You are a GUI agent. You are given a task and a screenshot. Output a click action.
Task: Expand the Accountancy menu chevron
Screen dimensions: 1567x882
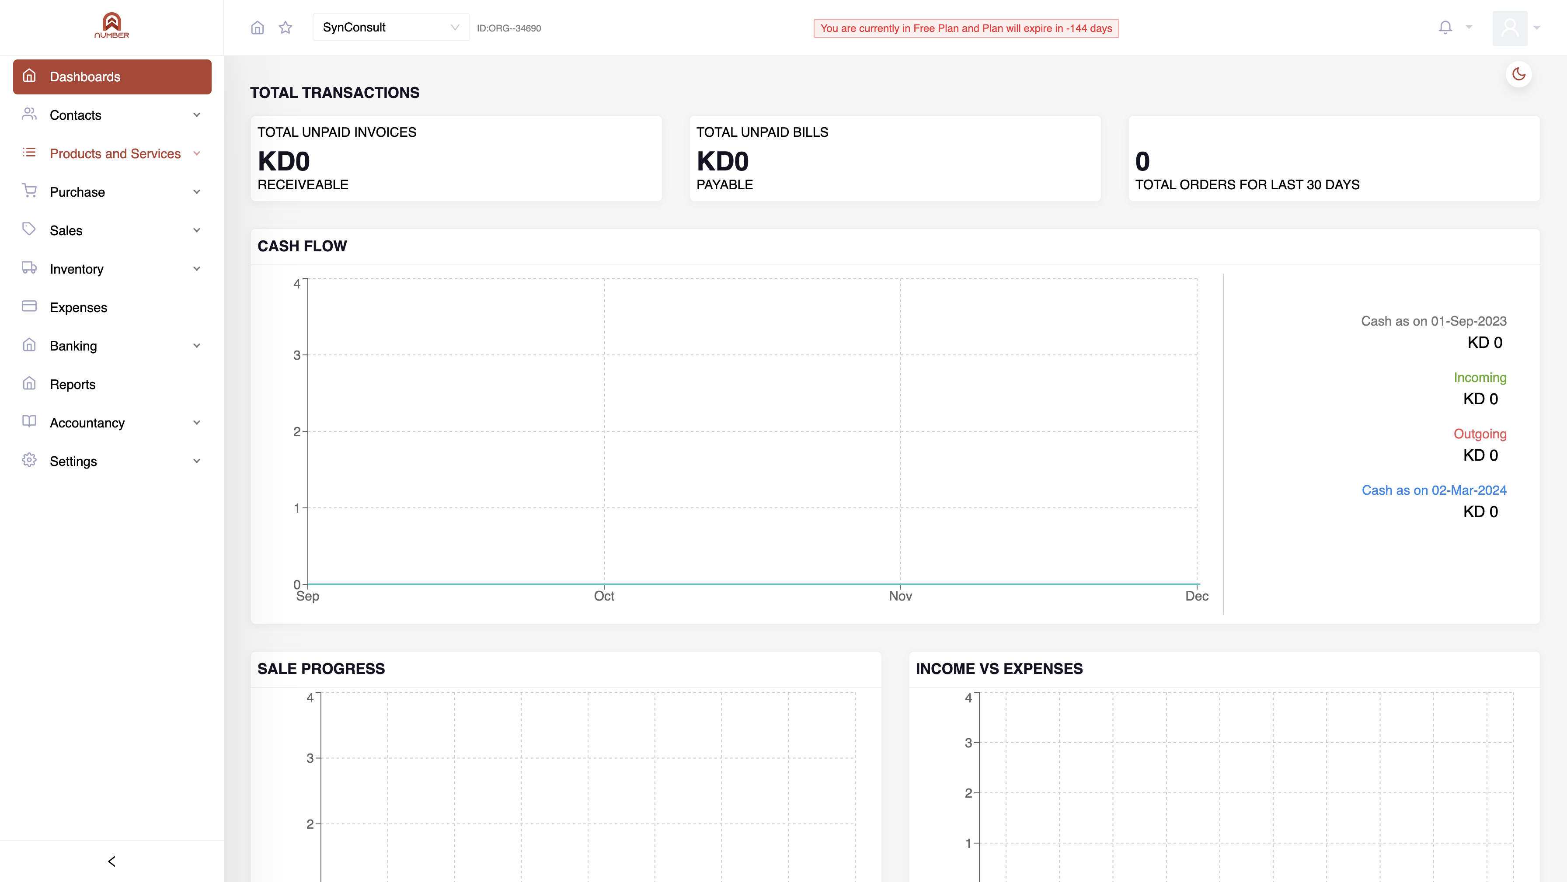[x=196, y=423]
